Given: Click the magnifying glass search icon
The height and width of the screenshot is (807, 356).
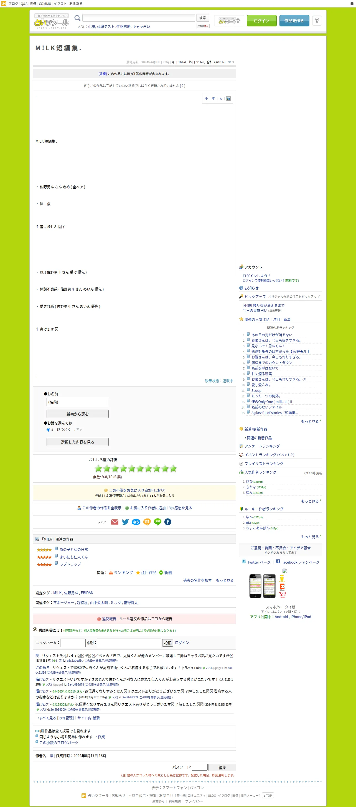Looking at the screenshot, I should pyautogui.click(x=77, y=18).
